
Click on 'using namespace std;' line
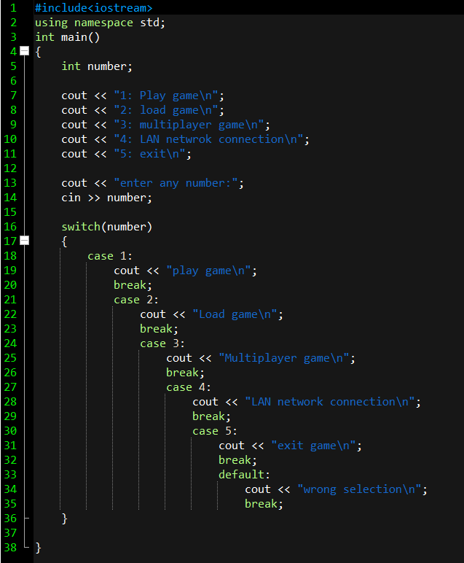(x=100, y=23)
